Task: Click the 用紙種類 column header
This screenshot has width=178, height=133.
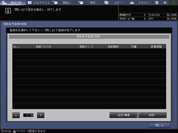Action: pos(113,47)
